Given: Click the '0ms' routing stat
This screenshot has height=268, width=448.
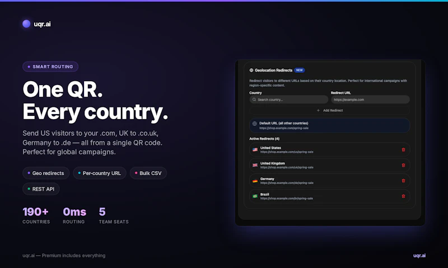Looking at the screenshot, I should [x=74, y=212].
